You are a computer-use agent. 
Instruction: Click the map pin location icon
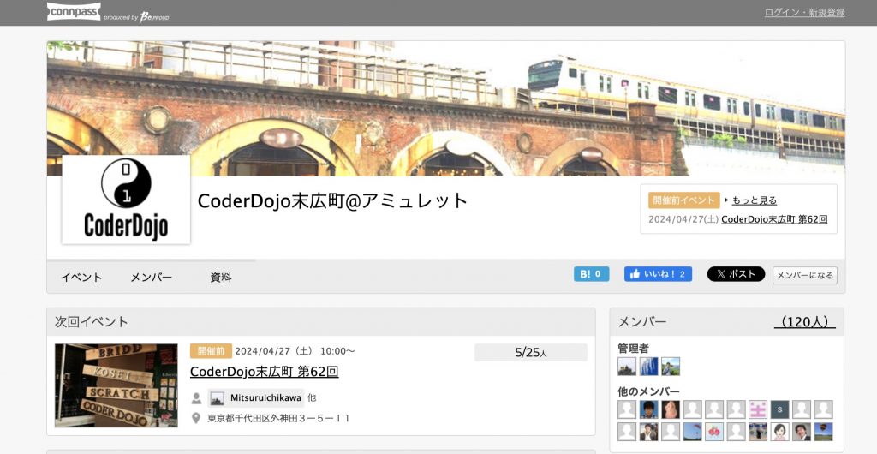click(196, 418)
